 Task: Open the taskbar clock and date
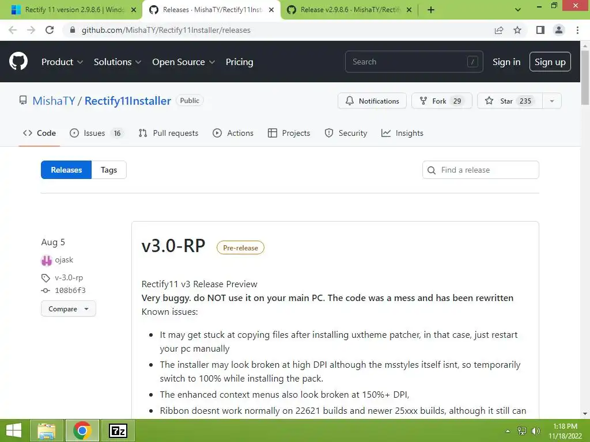[565, 431]
